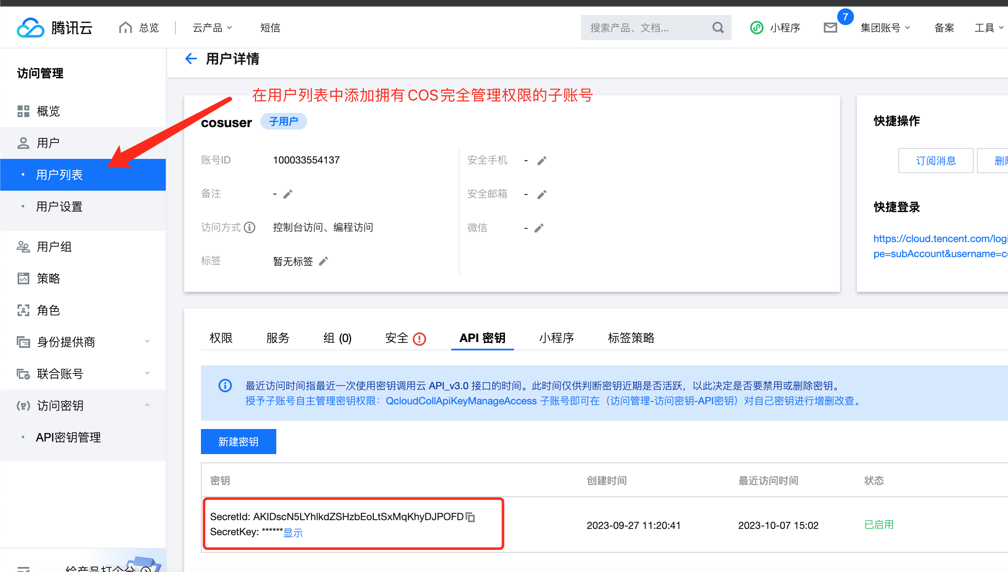Image resolution: width=1008 pixels, height=572 pixels.
Task: Expand 身份提供商 in the sidebar
Action: [x=83, y=342]
